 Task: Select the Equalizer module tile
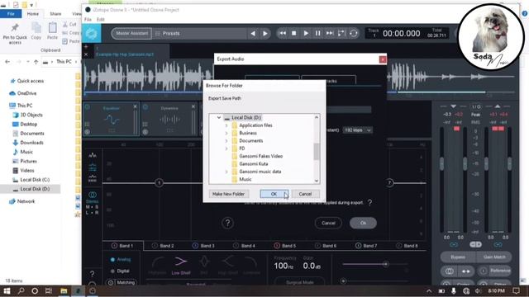point(112,120)
